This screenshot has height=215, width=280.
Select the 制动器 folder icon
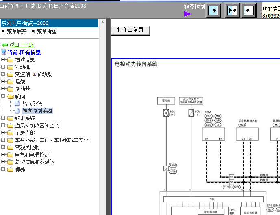coord(10,89)
